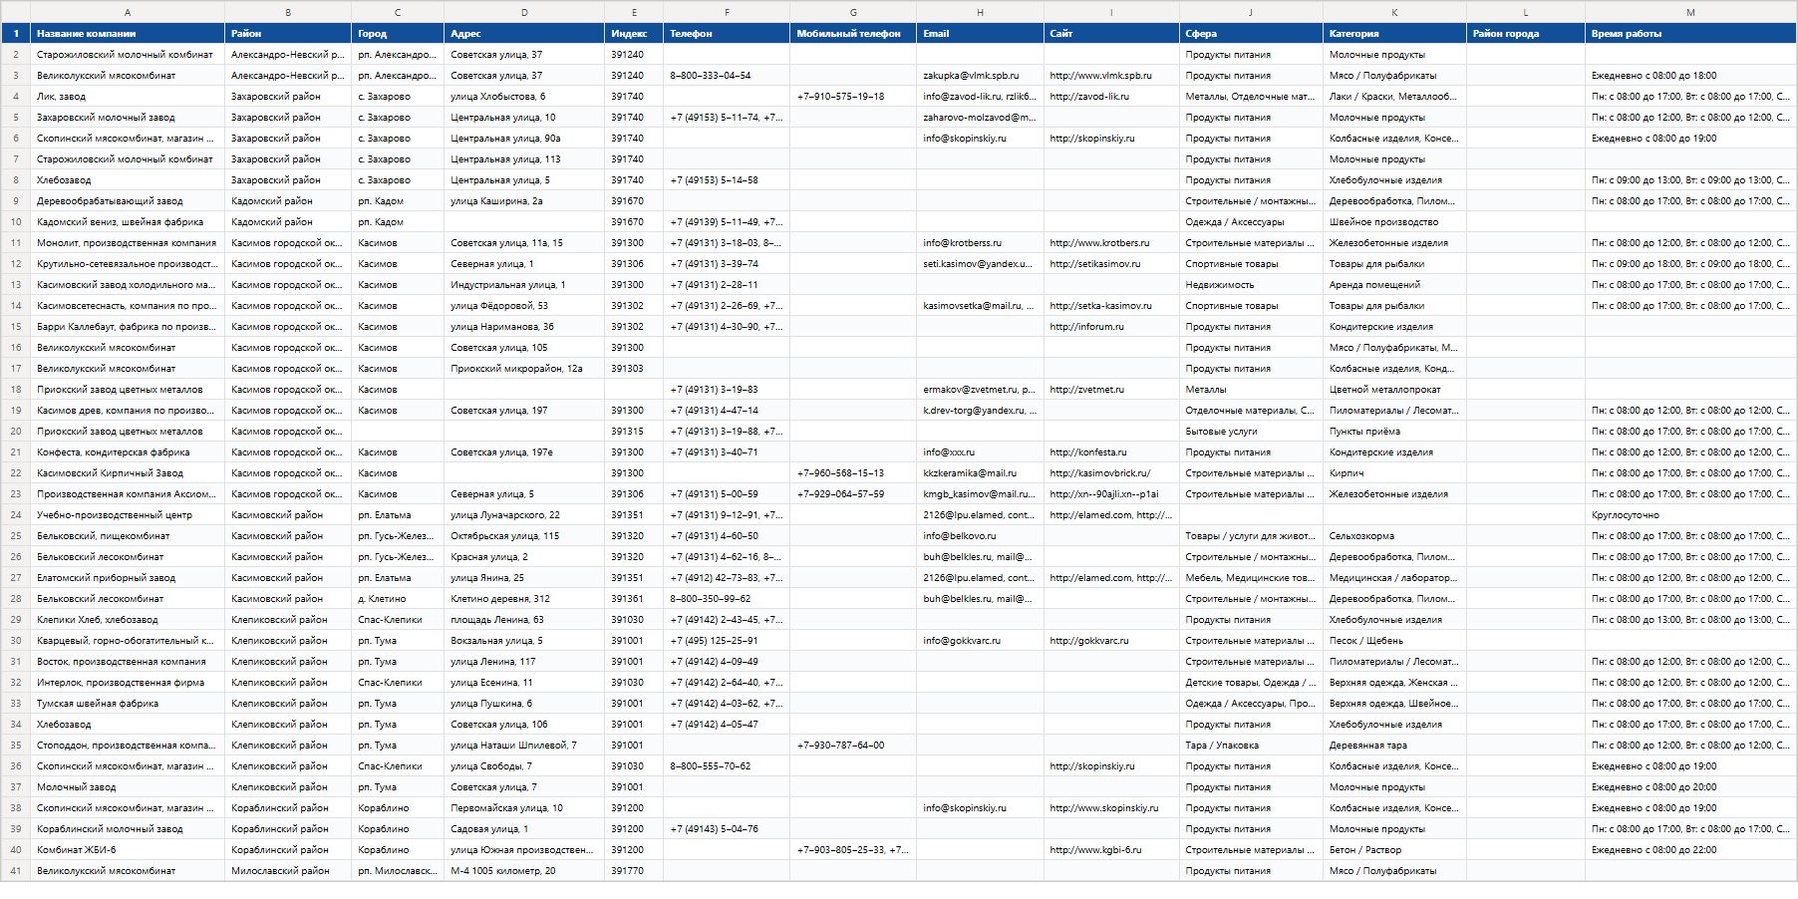
Task: Select the site cell 'http://www.krotbers.ru'
Action: [x=1111, y=243]
